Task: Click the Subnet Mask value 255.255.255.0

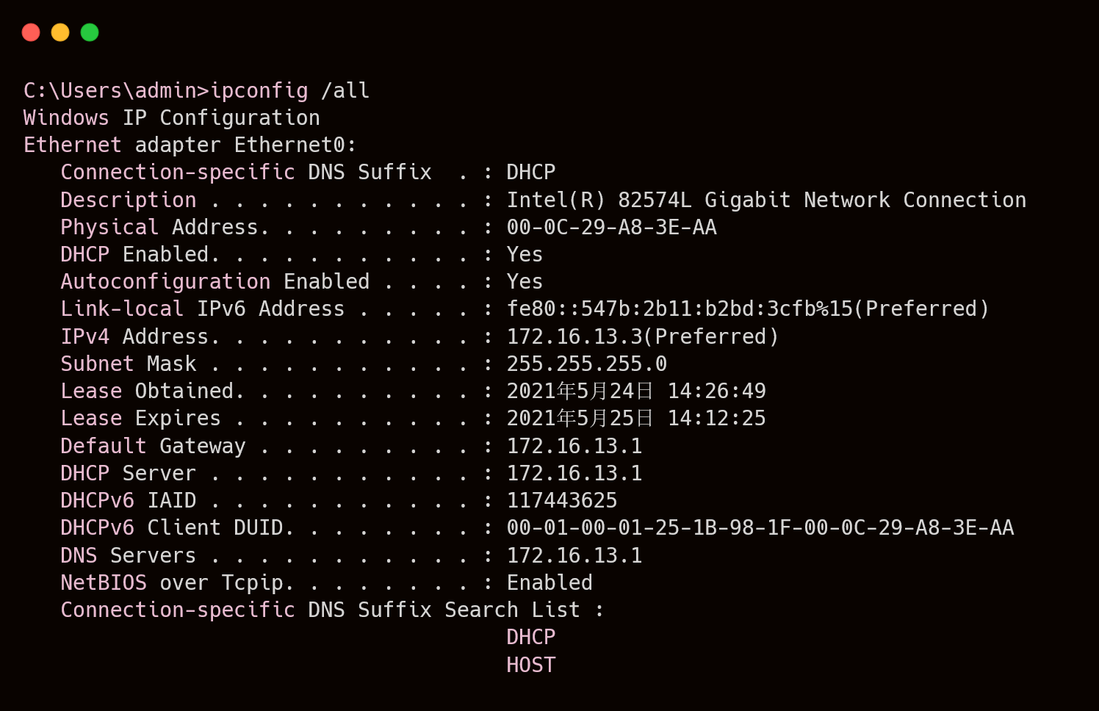Action: coord(587,364)
